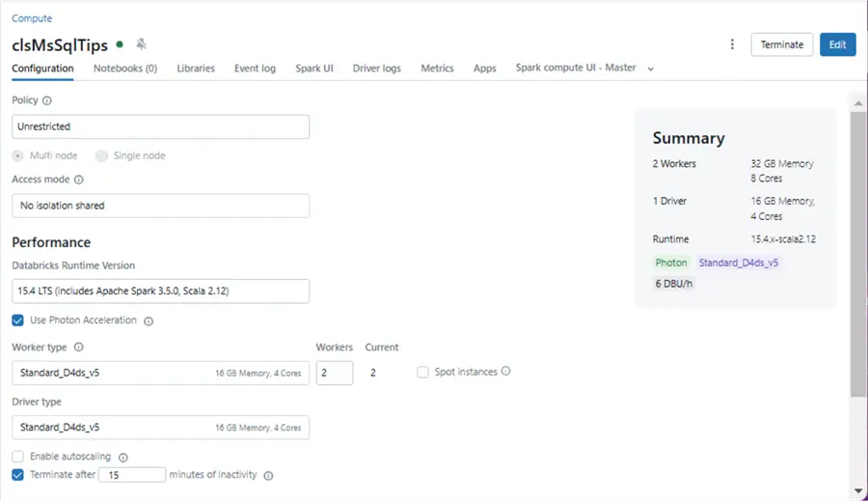Open the Databricks Runtime Version dropdown
The width and height of the screenshot is (868, 501).
click(160, 291)
